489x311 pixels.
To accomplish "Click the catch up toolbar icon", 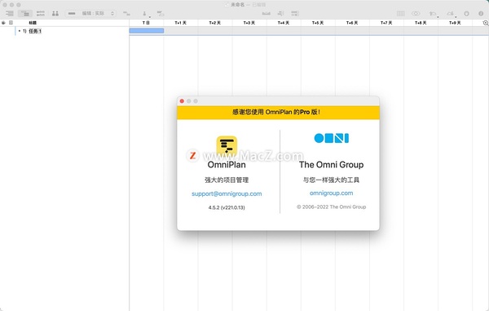I will point(280,13).
